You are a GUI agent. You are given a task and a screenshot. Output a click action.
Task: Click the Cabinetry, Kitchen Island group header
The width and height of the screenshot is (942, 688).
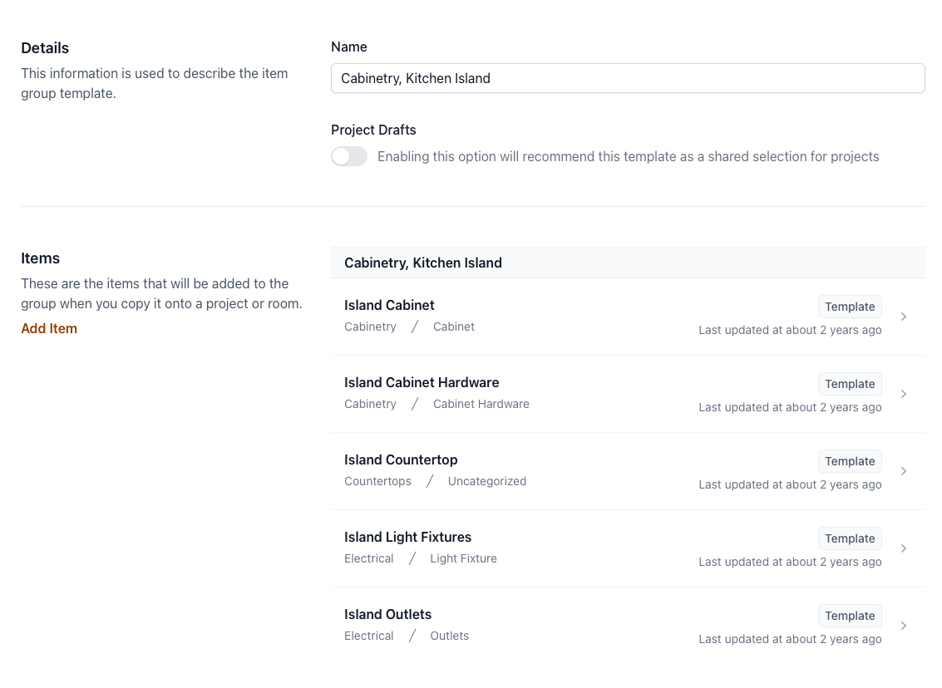(423, 263)
